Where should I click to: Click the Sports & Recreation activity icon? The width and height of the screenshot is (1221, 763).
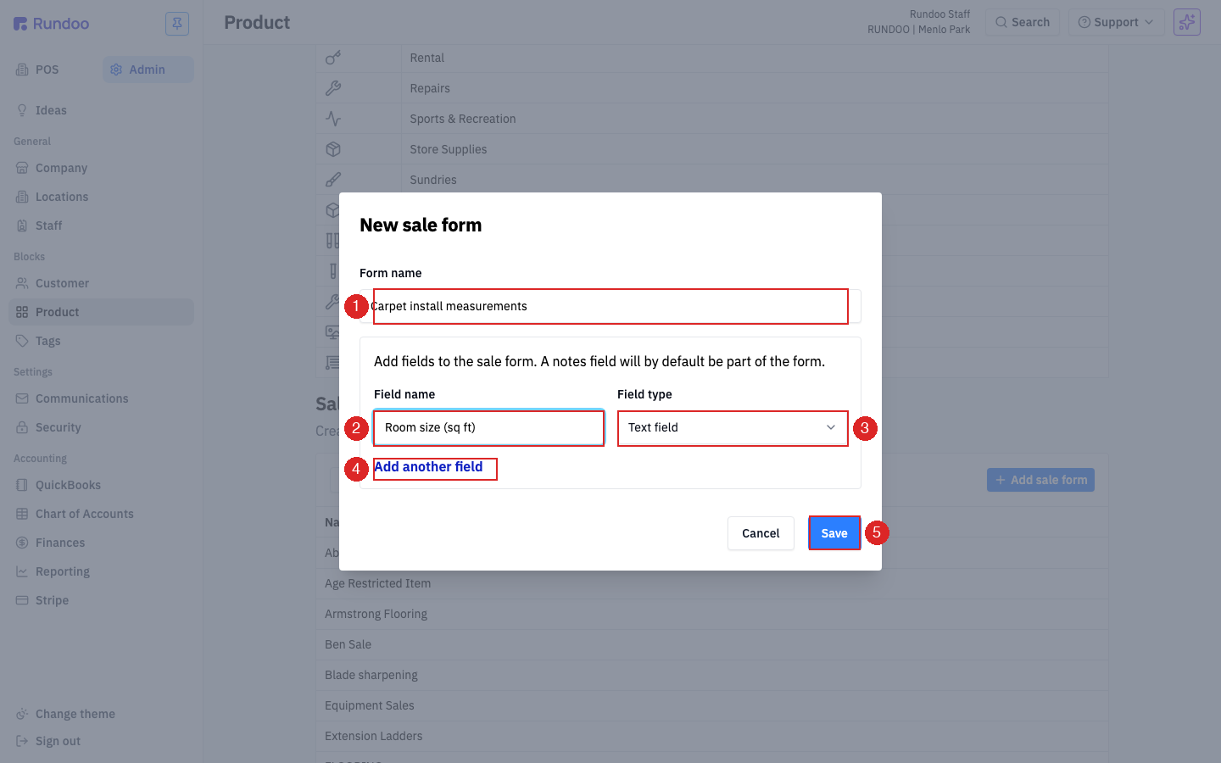point(333,119)
